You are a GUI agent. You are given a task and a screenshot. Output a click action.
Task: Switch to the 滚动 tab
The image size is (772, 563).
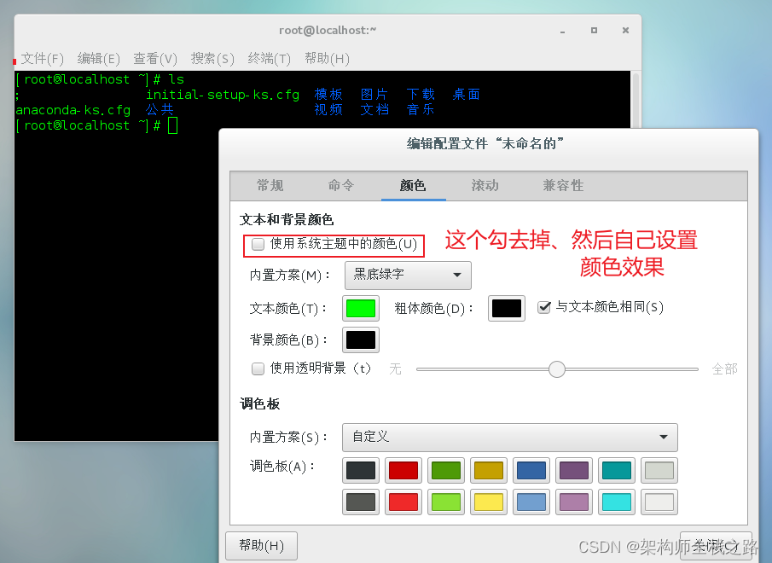point(485,185)
